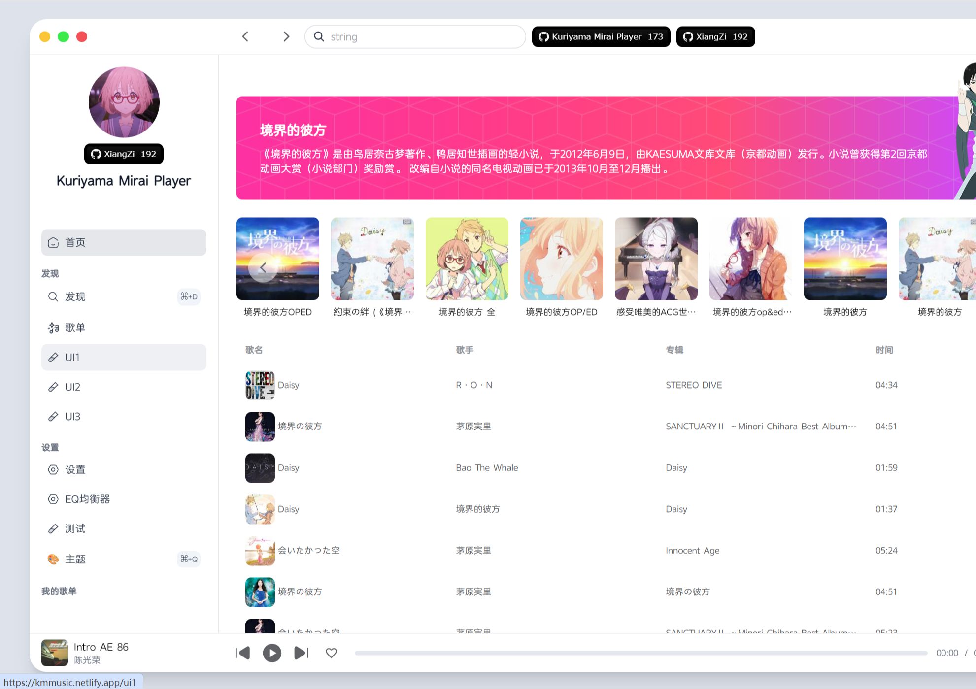Skip to next track

point(301,653)
